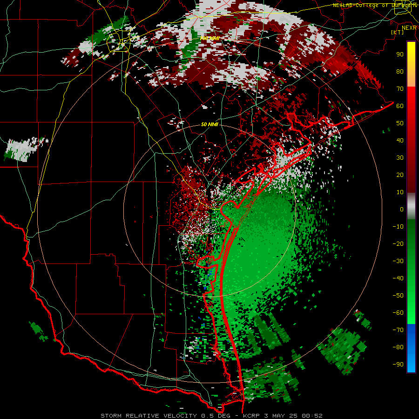Click the "50 NMI" range ring label
The image size is (419, 419).
[210, 124]
